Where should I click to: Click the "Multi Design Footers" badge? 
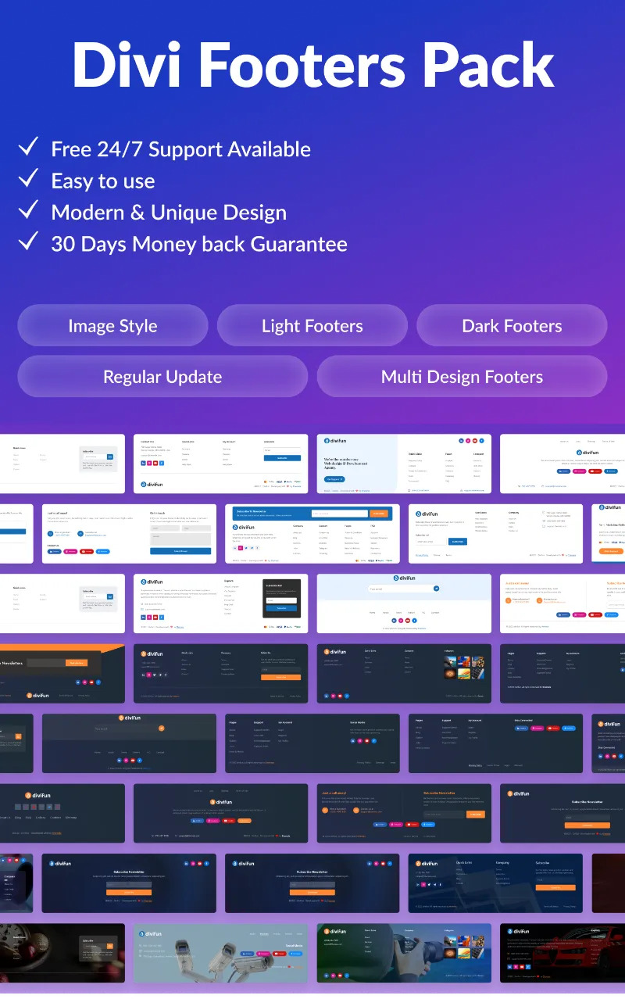[462, 376]
